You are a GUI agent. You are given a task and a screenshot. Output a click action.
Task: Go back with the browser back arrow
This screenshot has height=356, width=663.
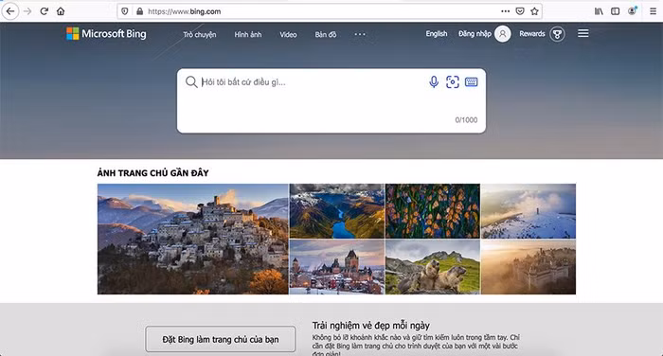(10, 11)
